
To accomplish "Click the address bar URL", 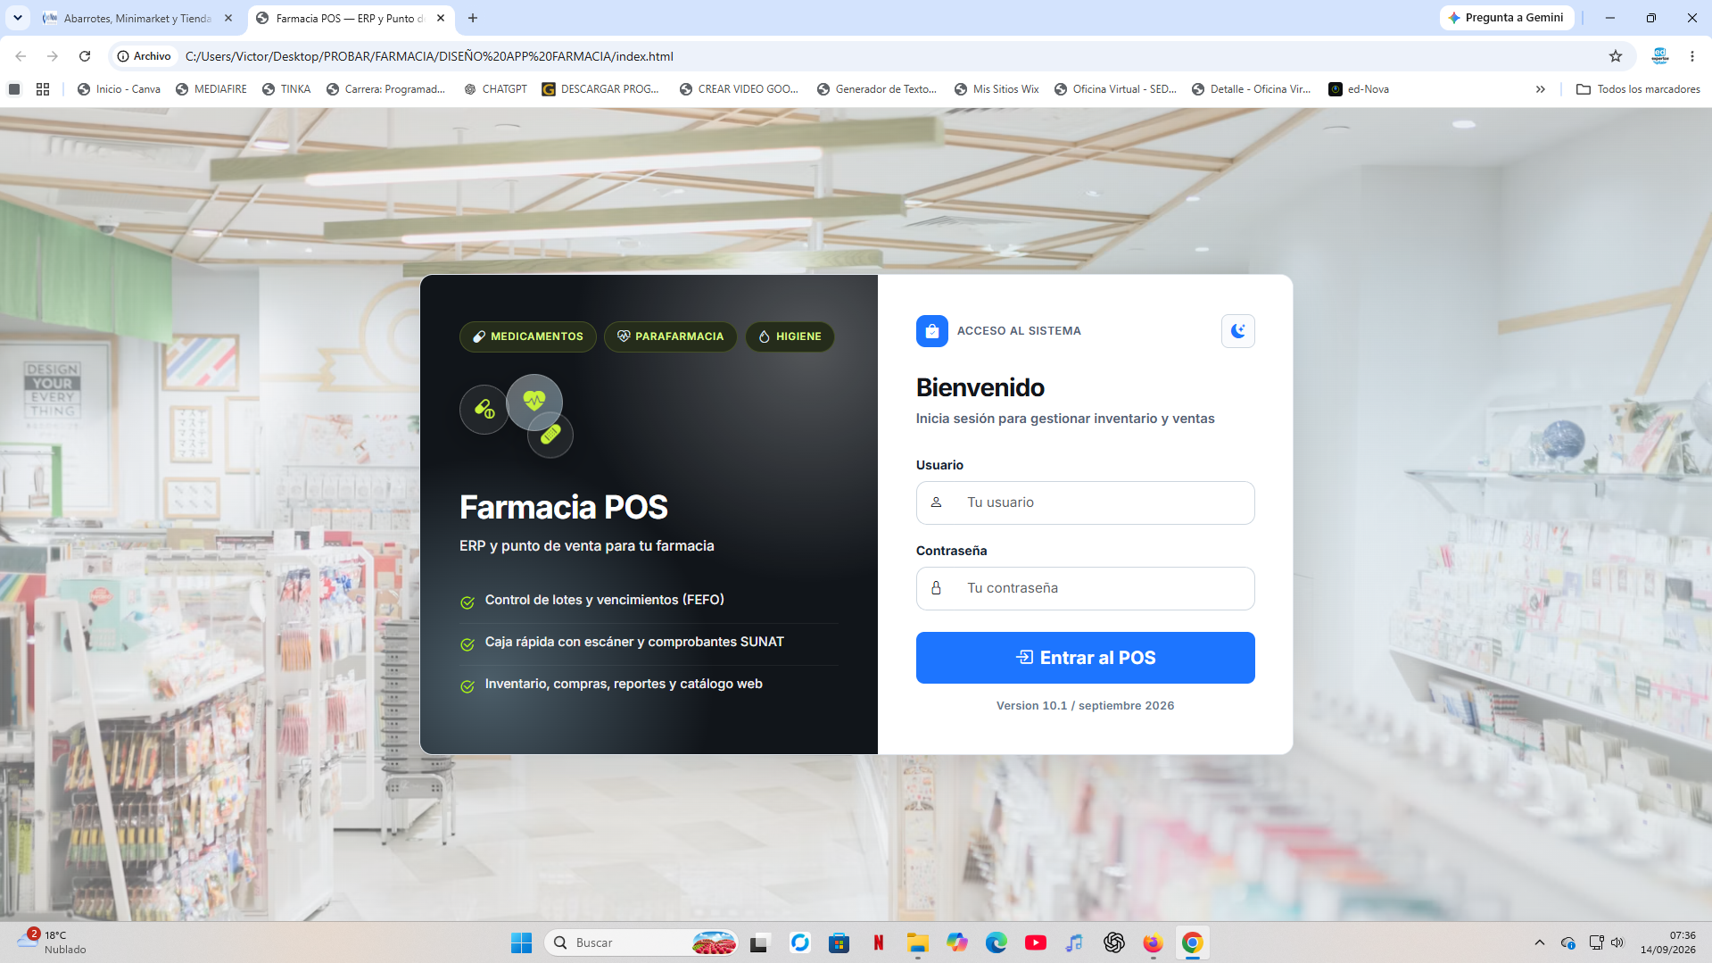I will [429, 56].
